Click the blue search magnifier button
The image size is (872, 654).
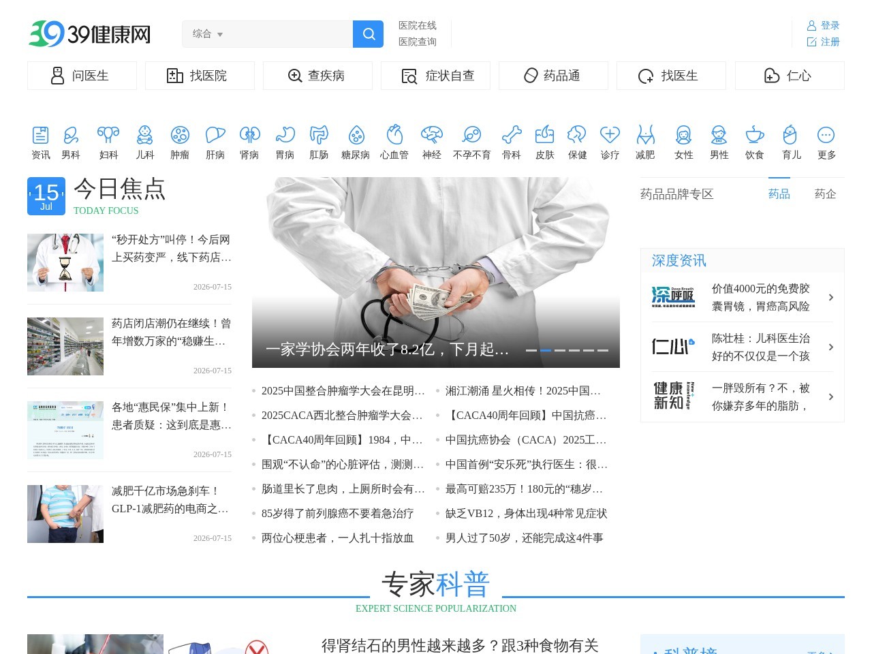point(369,34)
